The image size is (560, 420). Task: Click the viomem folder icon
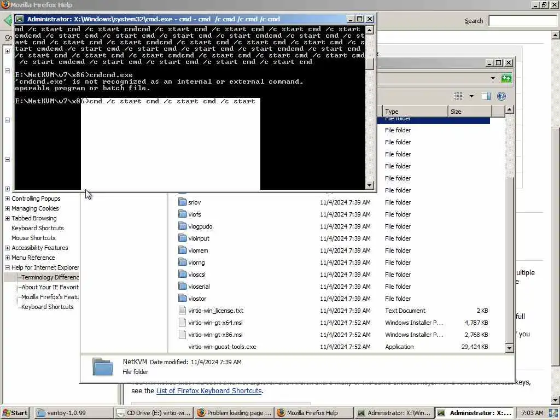coord(183,250)
